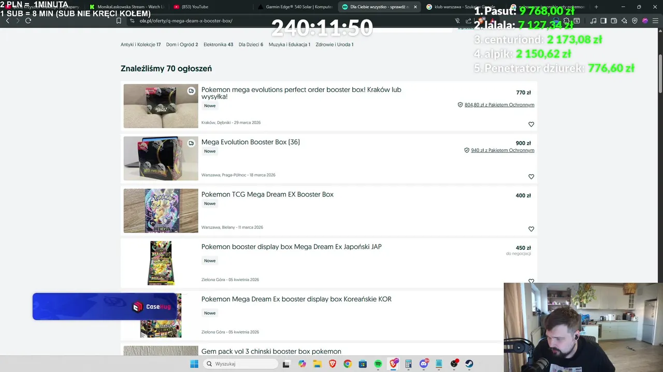Click shield icon next to 940 zł price

pyautogui.click(x=467, y=150)
